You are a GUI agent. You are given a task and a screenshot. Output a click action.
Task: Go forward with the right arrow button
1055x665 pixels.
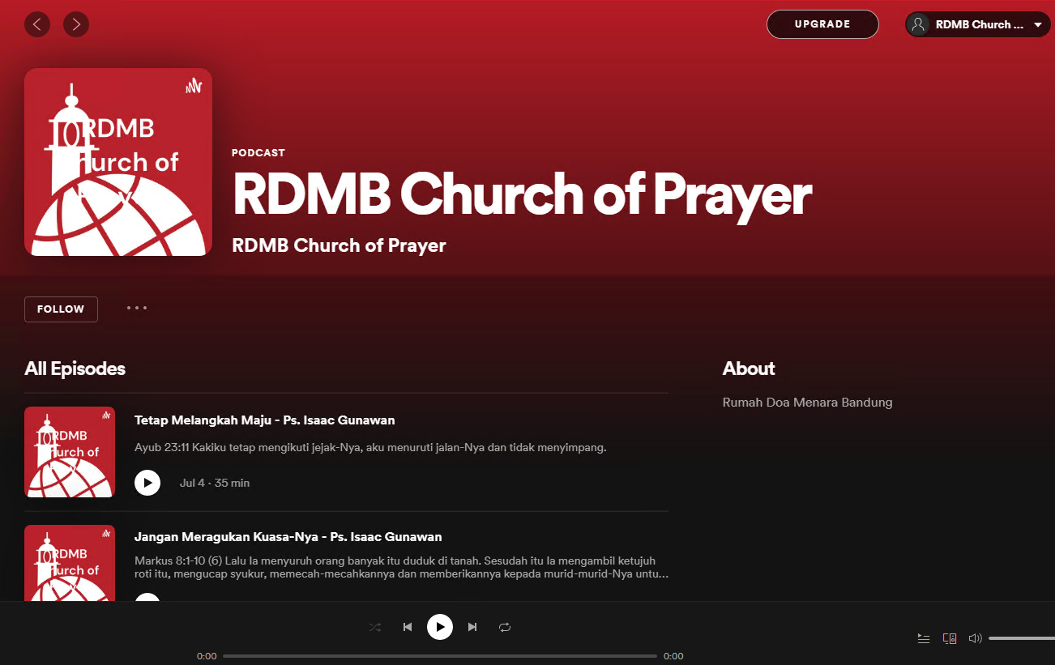[76, 24]
